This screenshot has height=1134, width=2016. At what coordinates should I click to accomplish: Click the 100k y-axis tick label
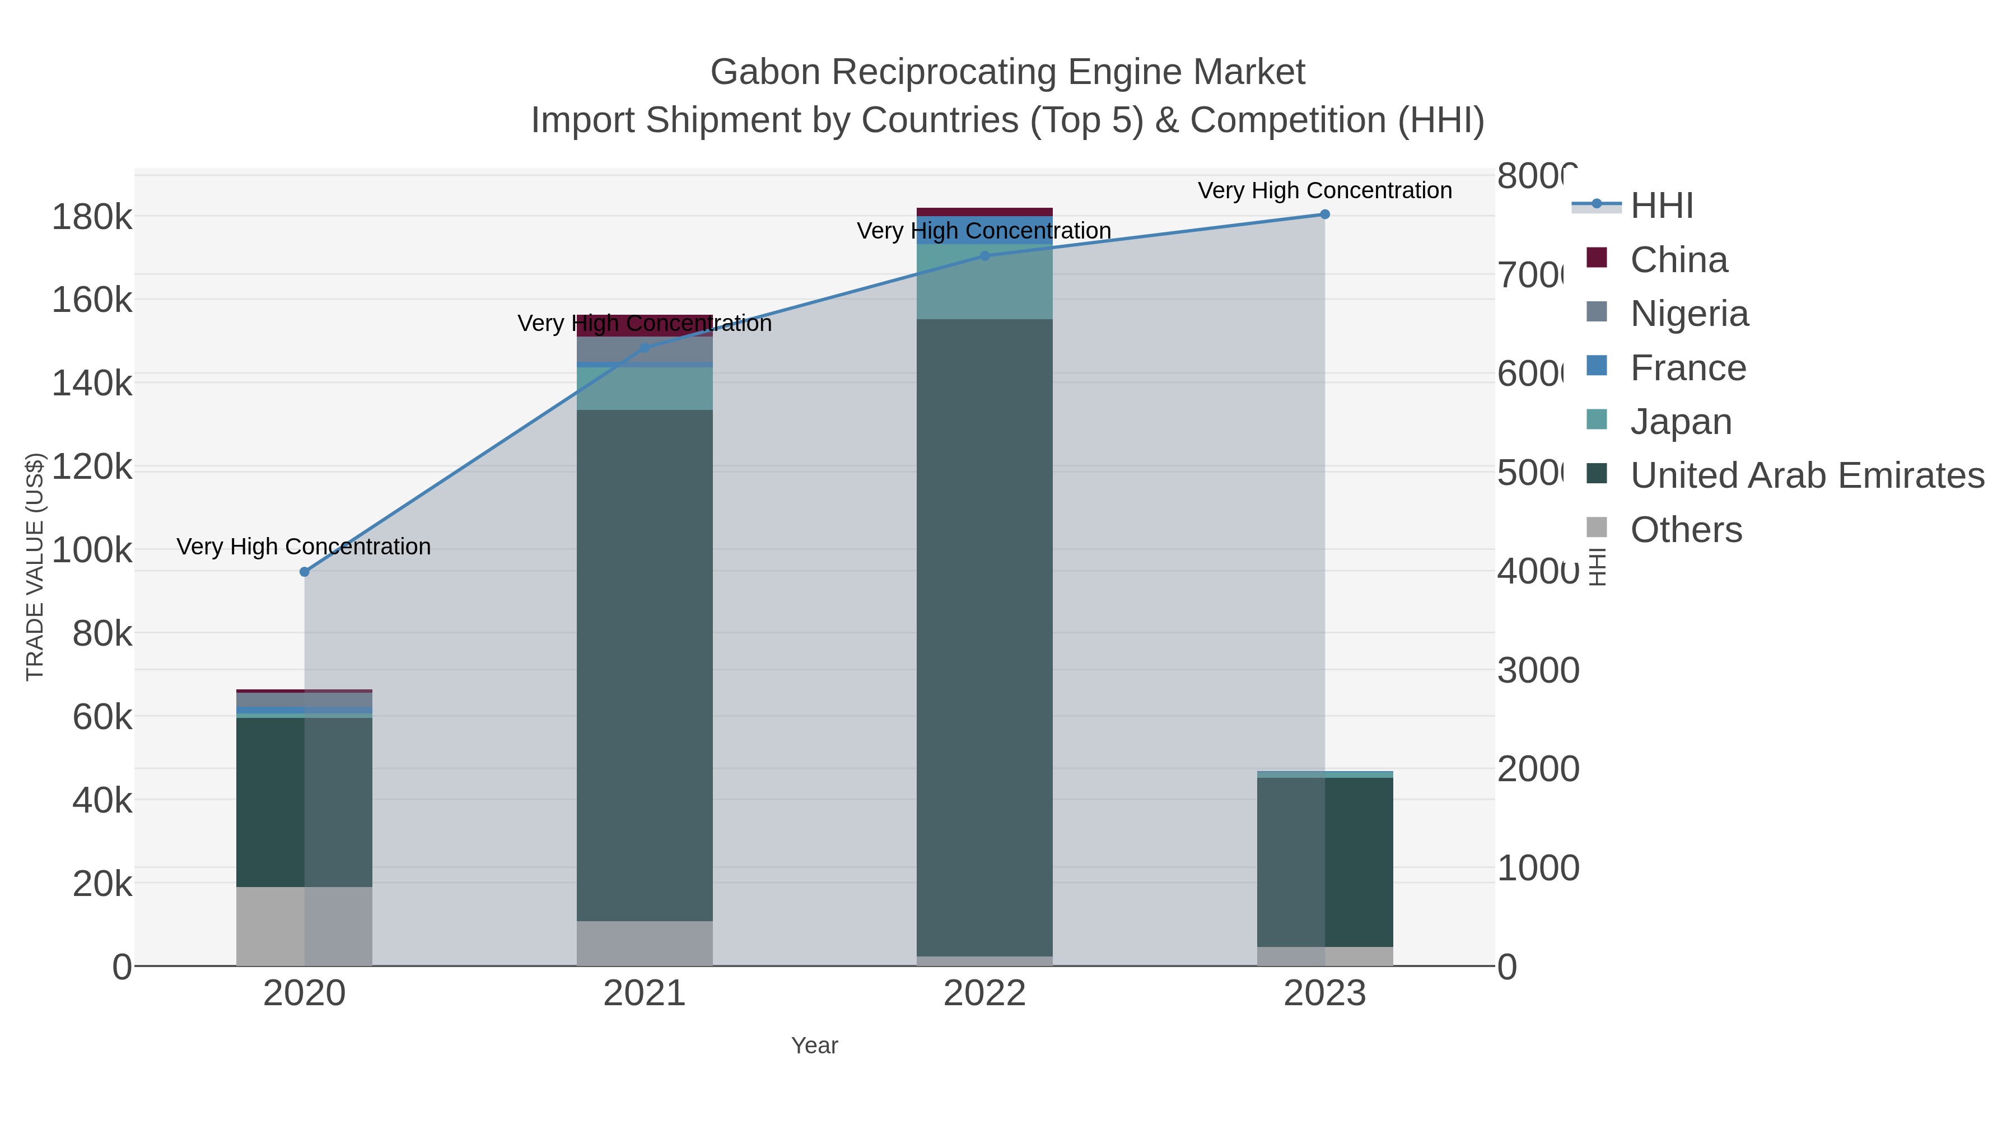tap(92, 550)
